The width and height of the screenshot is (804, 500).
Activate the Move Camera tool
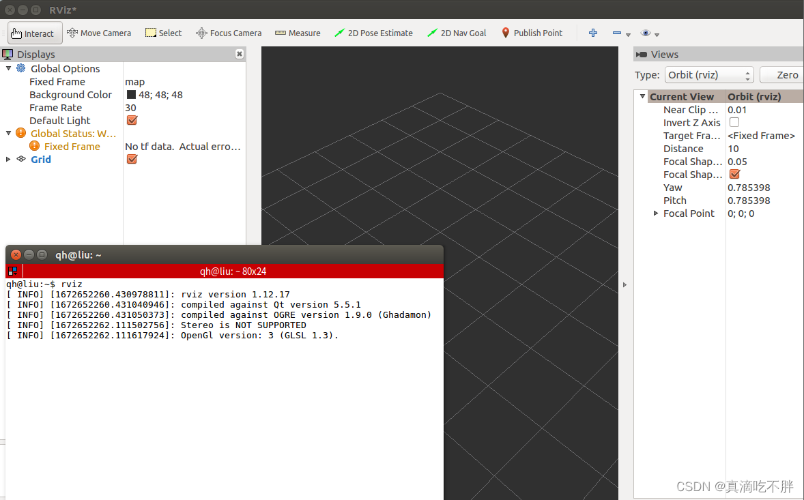(x=99, y=33)
